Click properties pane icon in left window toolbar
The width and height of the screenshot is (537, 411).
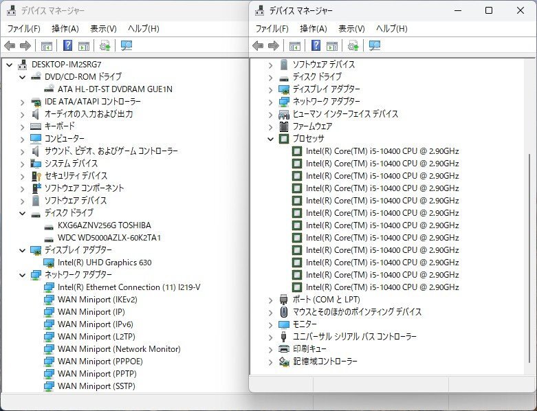[84, 45]
